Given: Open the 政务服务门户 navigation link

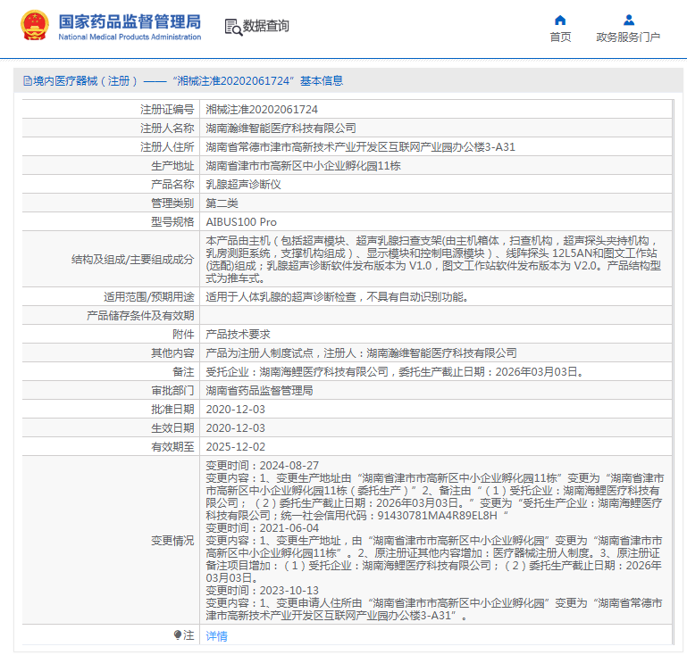Looking at the screenshot, I should point(628,37).
